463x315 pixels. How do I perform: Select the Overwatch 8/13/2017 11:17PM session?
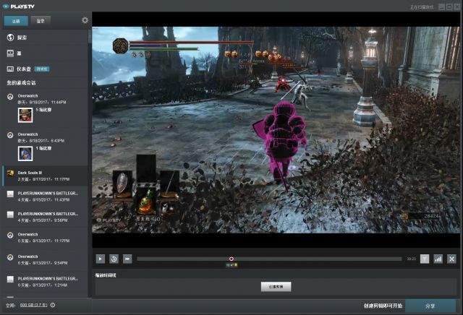[45, 238]
